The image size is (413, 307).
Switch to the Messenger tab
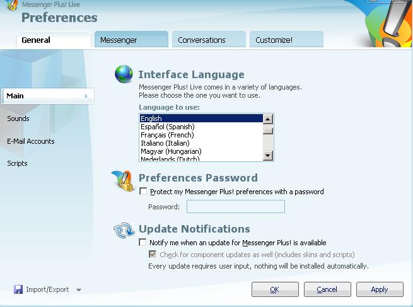131,40
